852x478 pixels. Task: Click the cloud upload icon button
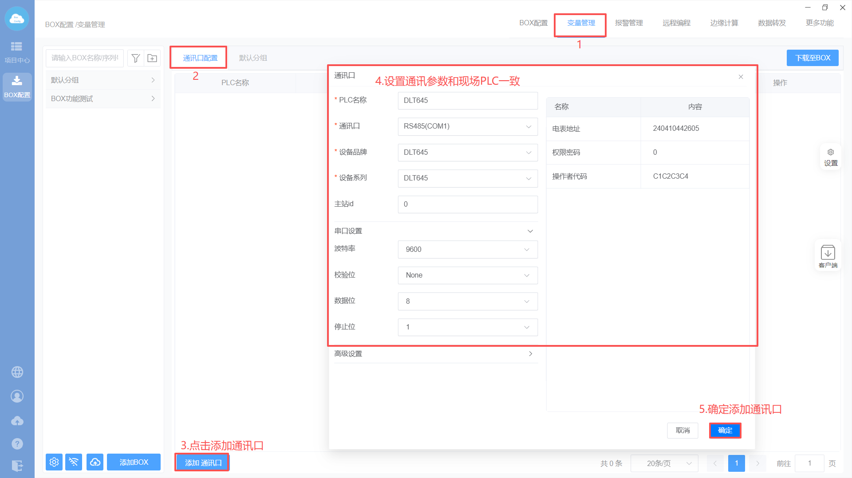[95, 462]
